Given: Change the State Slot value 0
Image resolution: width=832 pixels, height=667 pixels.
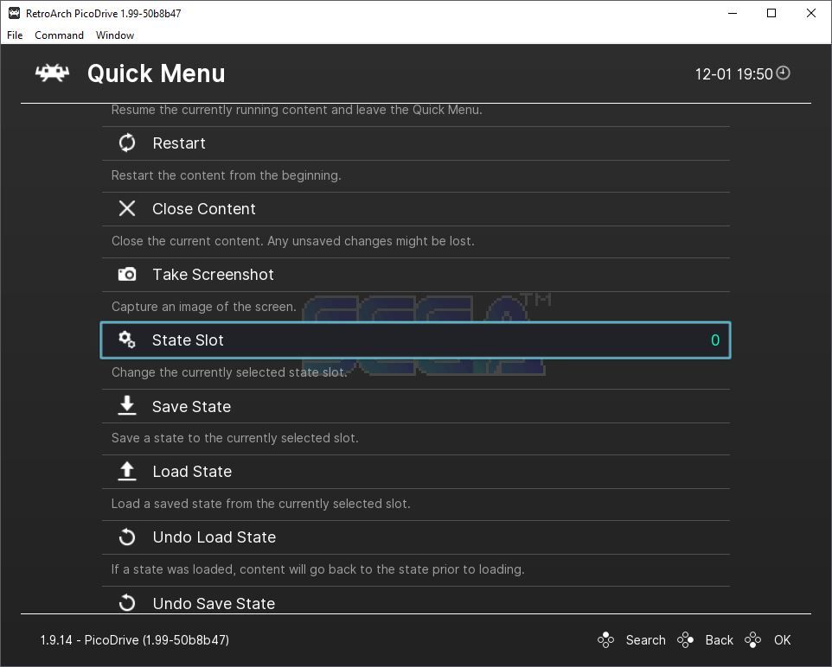Looking at the screenshot, I should coord(714,340).
